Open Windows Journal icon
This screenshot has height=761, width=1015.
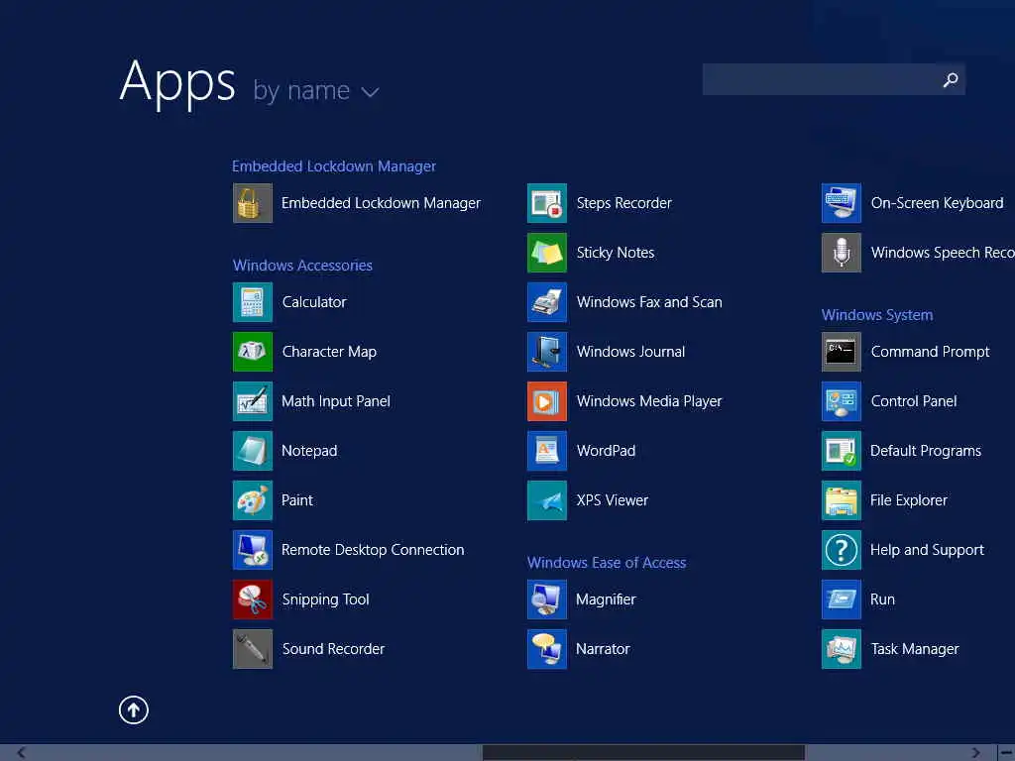point(547,352)
